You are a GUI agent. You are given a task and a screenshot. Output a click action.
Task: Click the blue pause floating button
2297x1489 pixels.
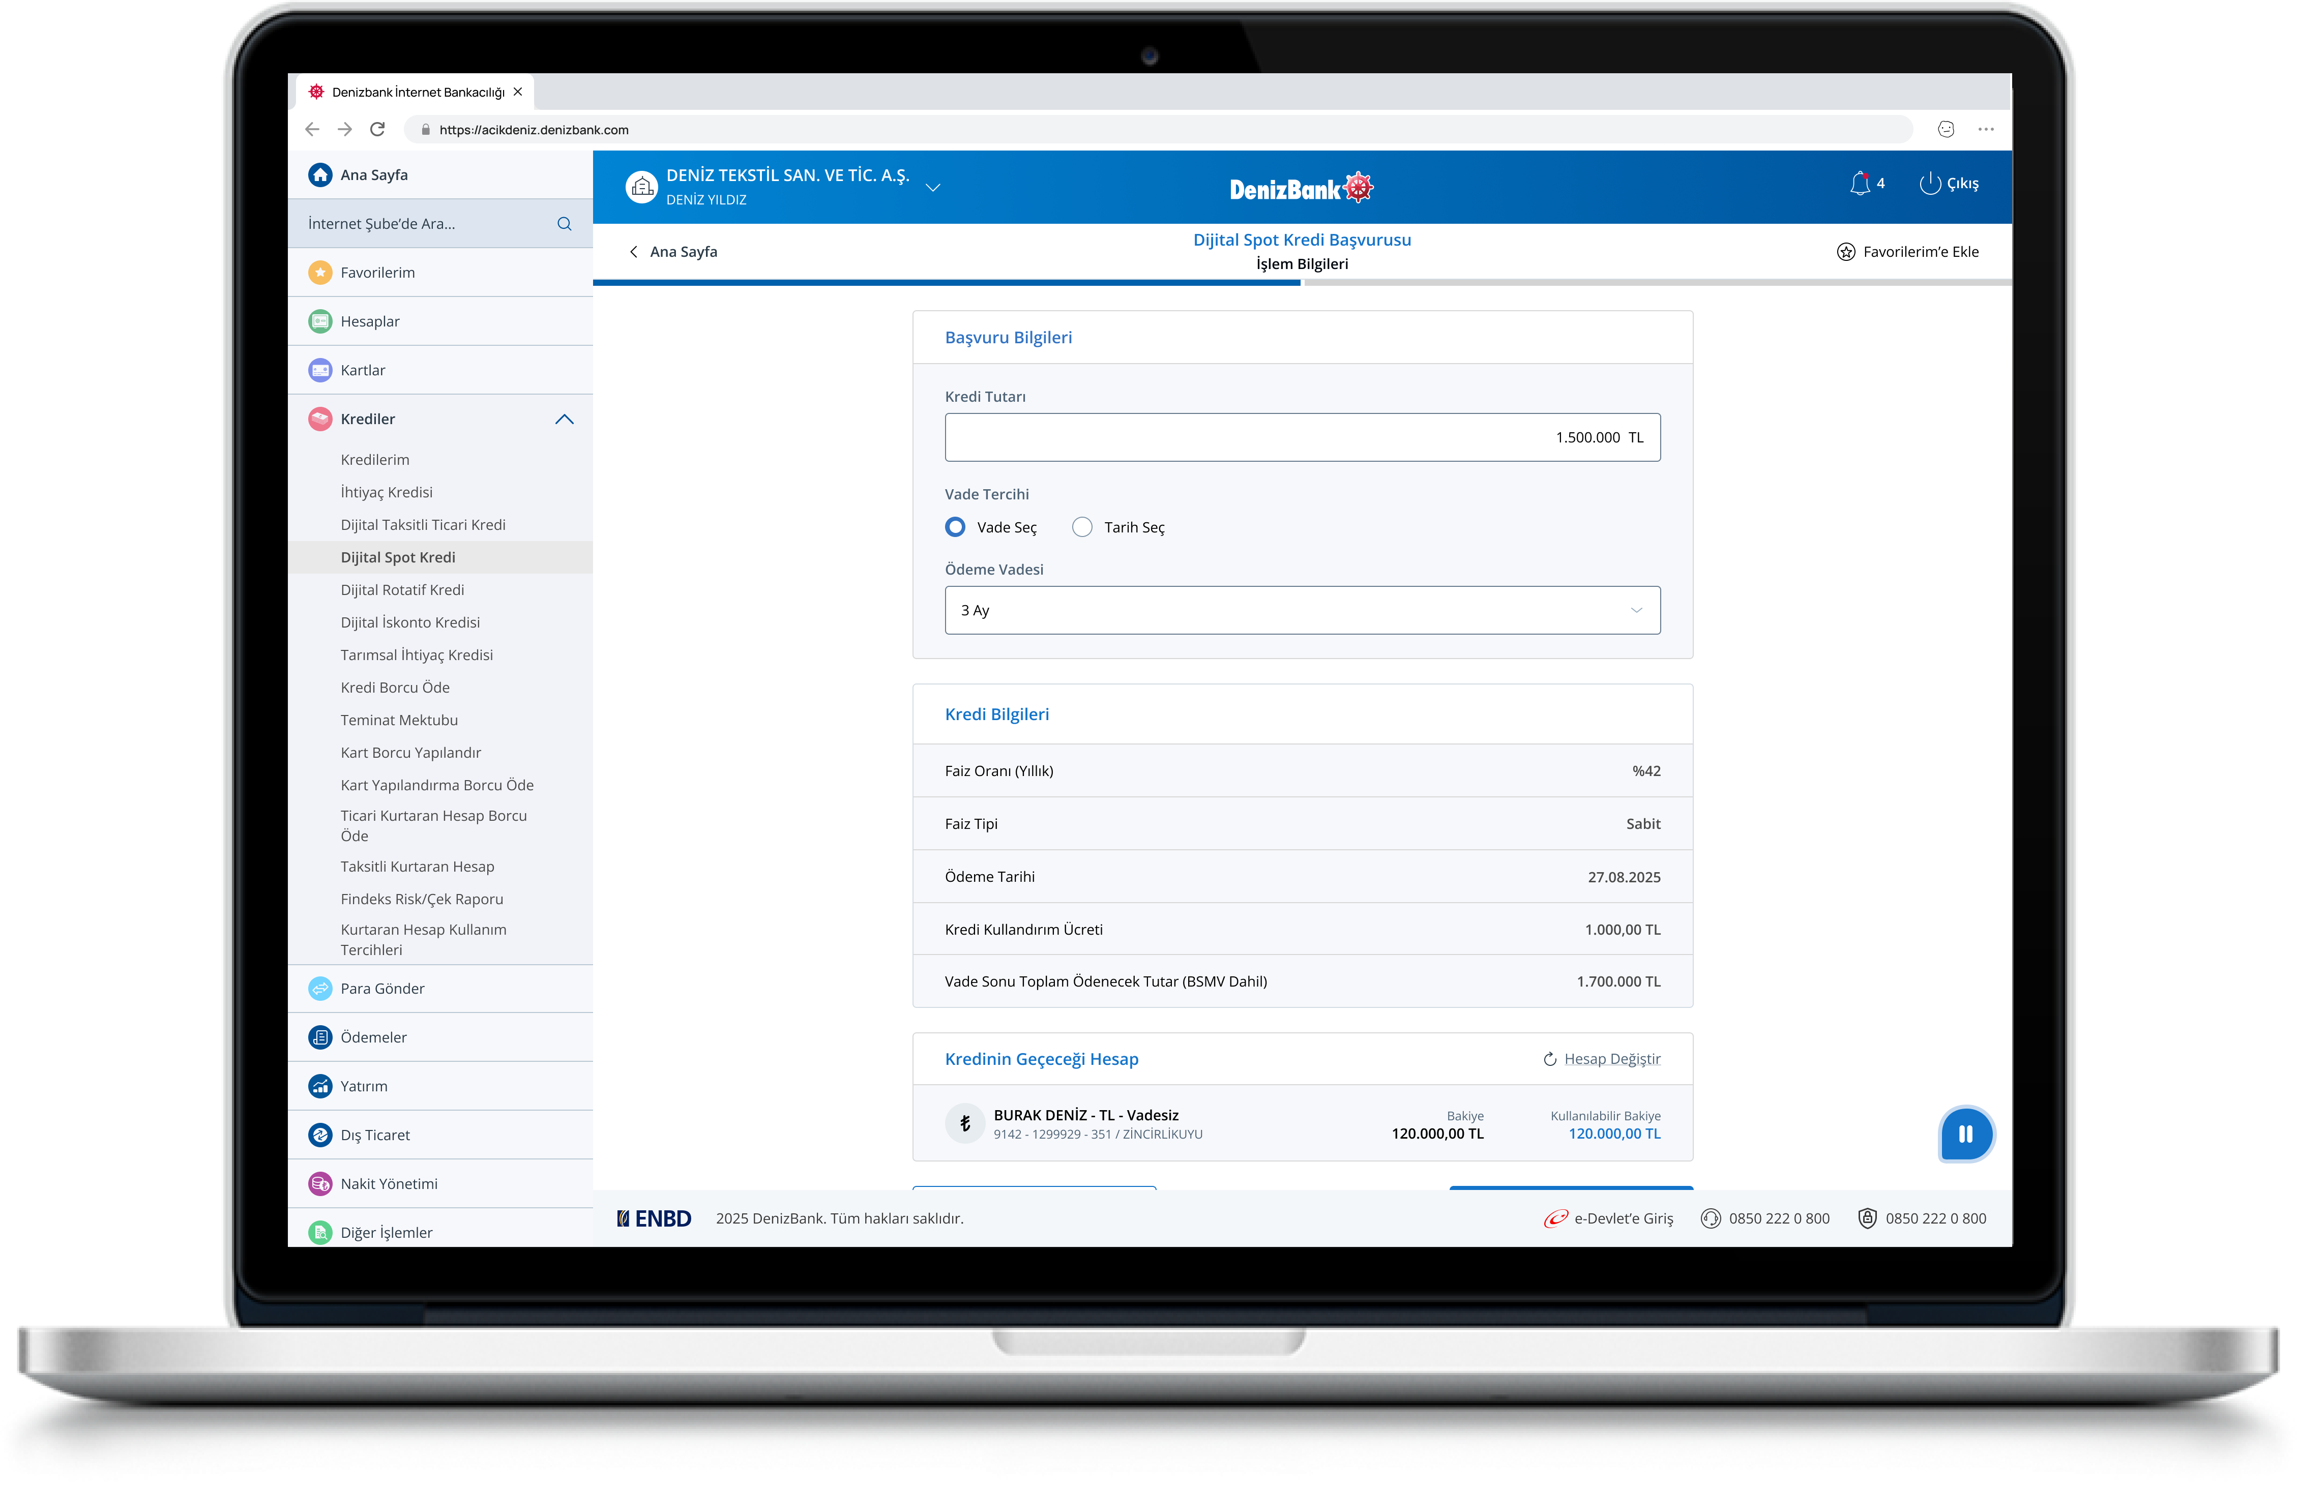(1965, 1134)
